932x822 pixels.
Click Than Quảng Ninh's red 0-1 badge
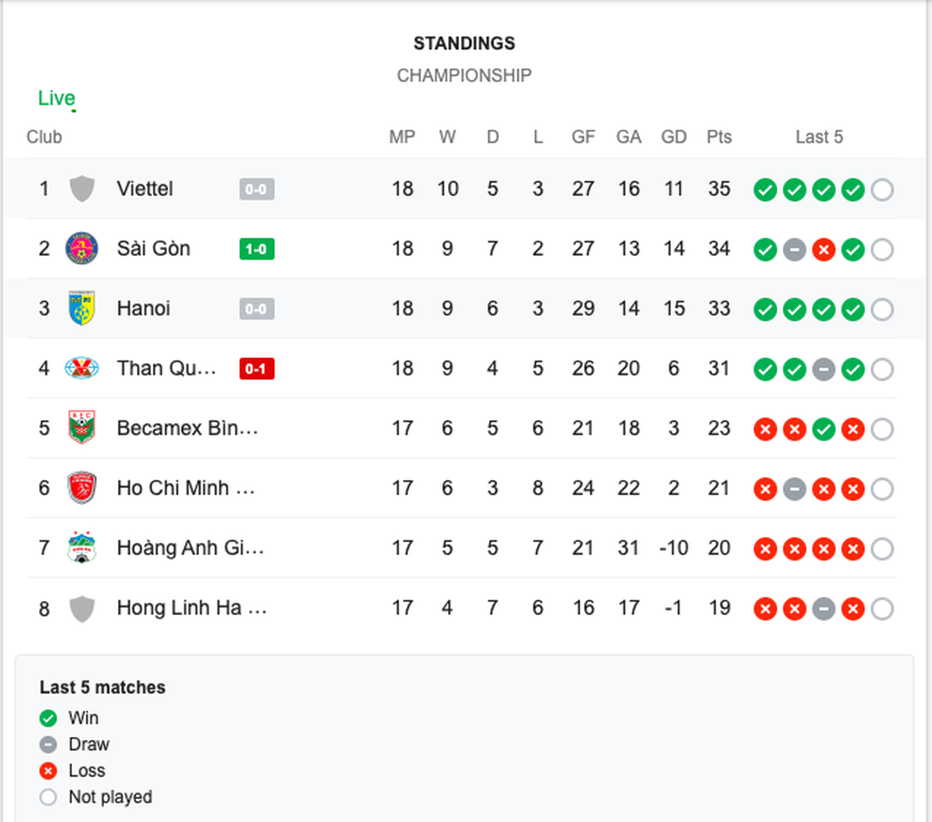[x=257, y=369]
